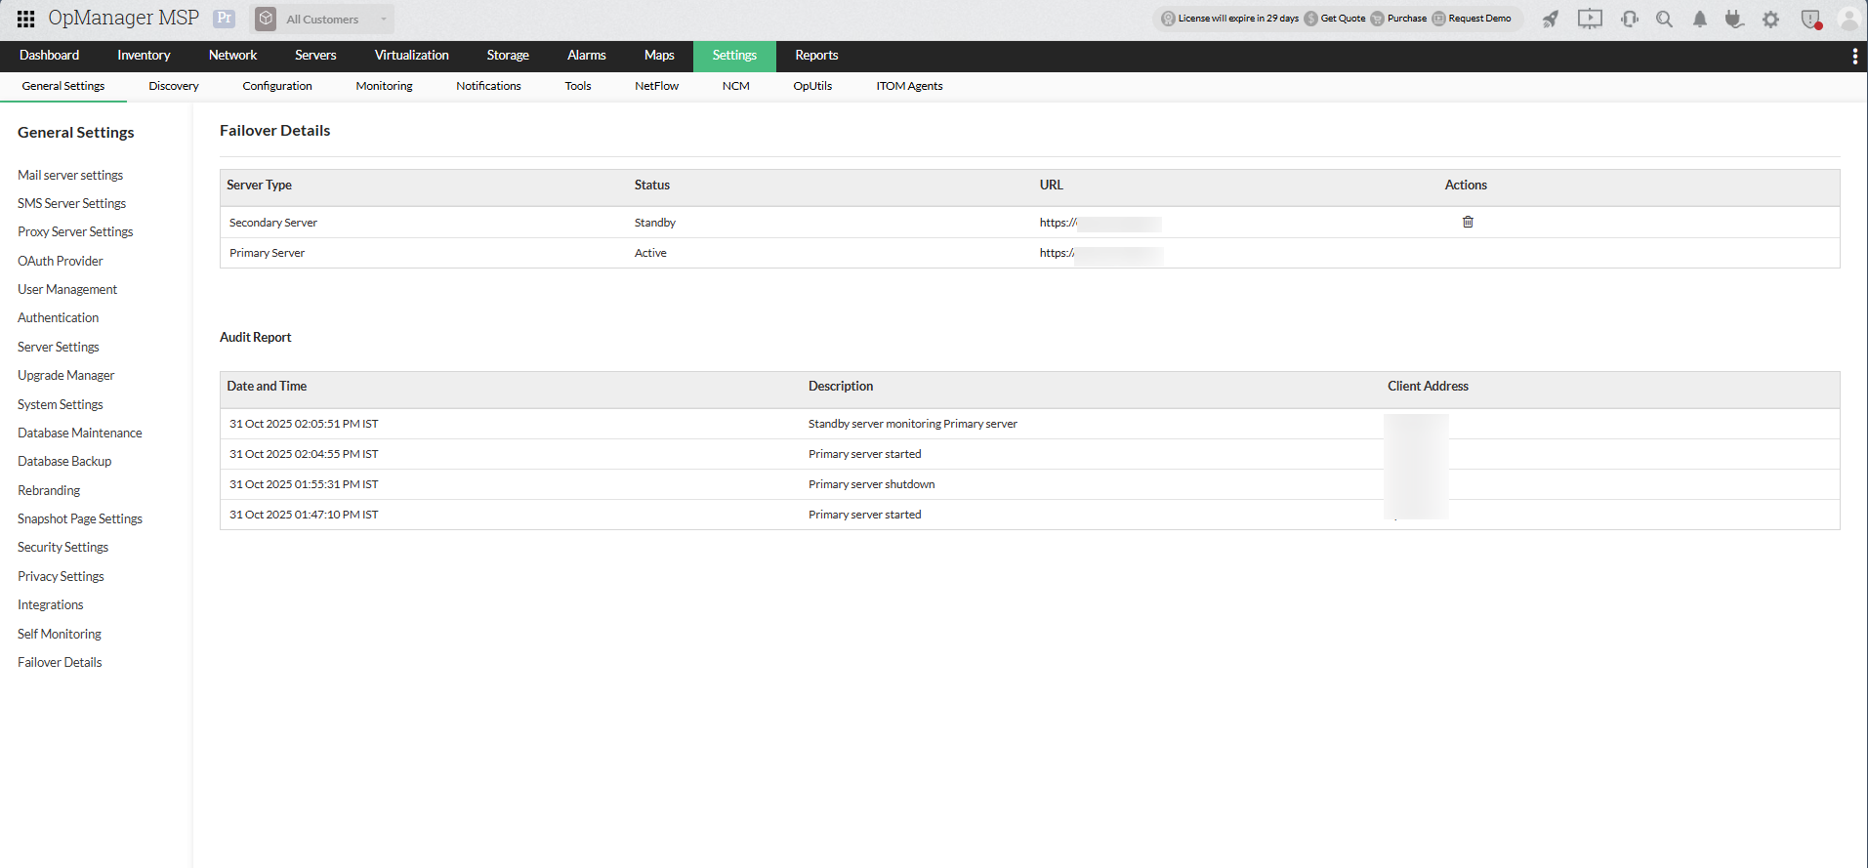The image size is (1868, 868).
Task: Open System Settings in sidebar
Action: point(60,405)
